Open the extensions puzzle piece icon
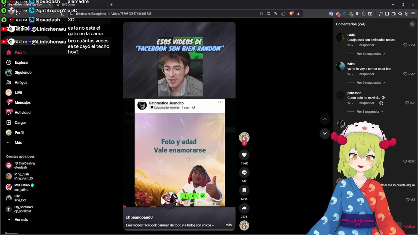 (363, 14)
